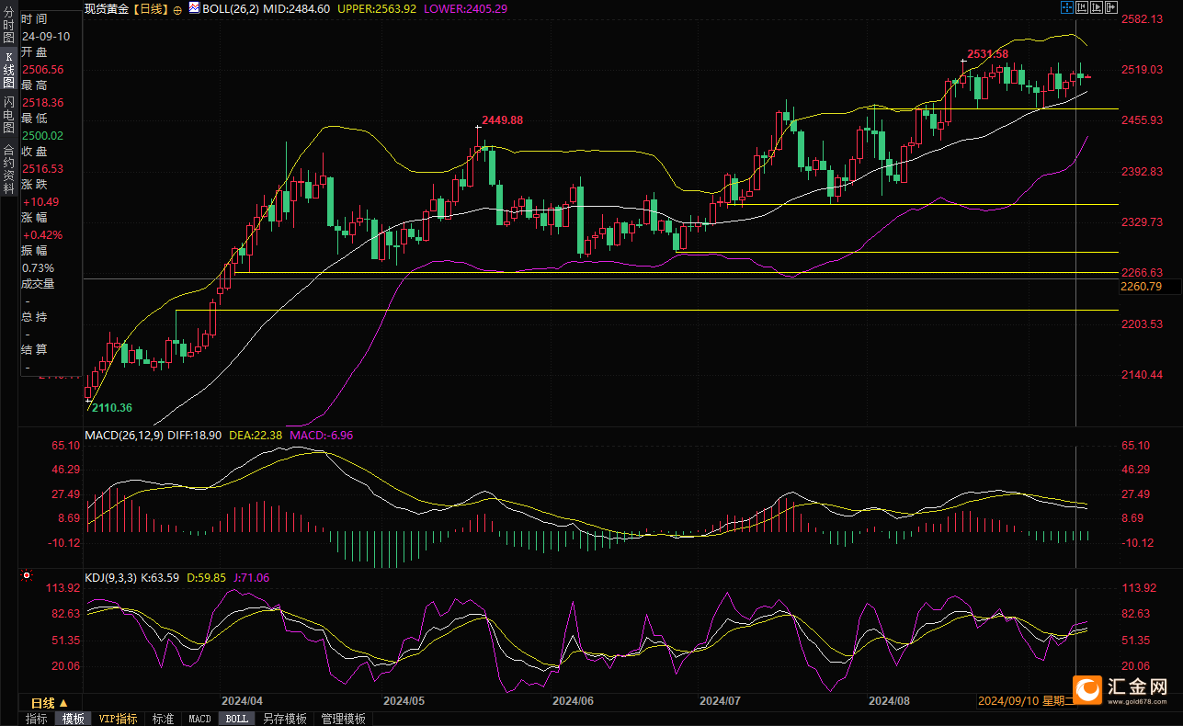The width and height of the screenshot is (1183, 726).
Task: Click the 2531.58 high price label
Action: [x=988, y=54]
